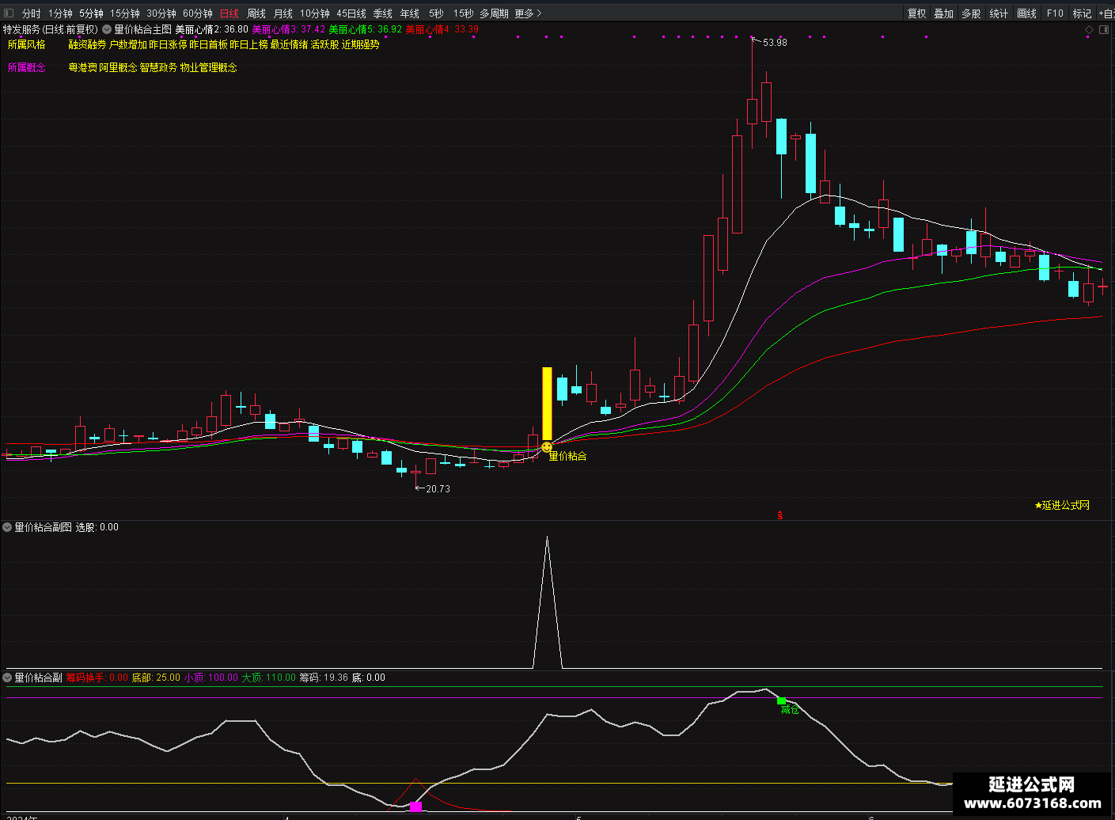
Task: Switch to the 日线 period tab
Action: (x=229, y=13)
